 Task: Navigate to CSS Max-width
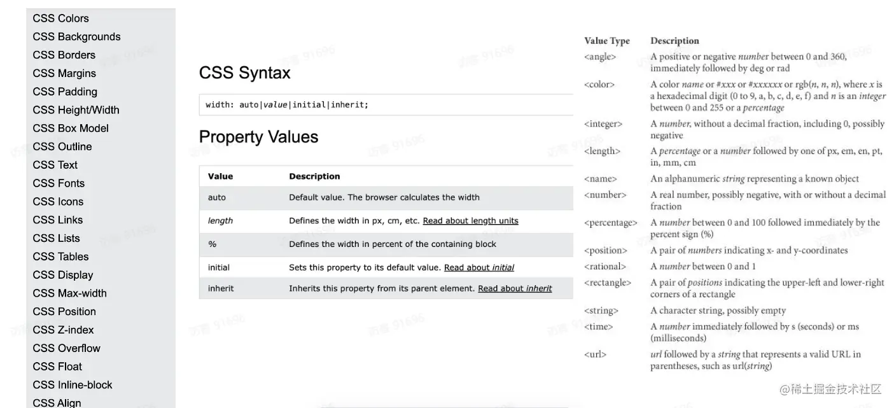69,293
